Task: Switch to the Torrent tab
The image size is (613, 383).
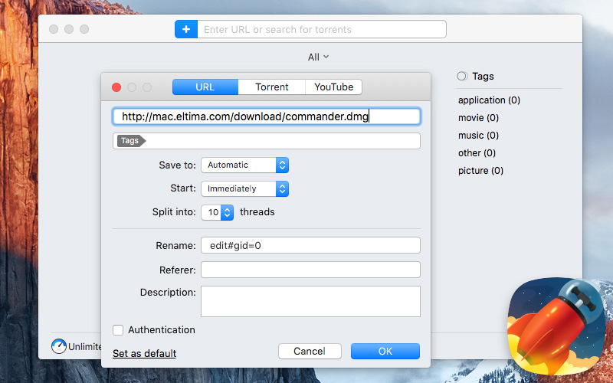Action: (272, 87)
